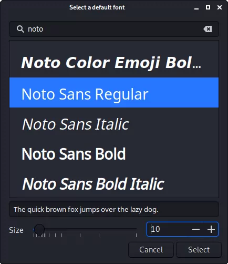The width and height of the screenshot is (228, 264).
Task: Click the Size slider handle
Action: click(x=39, y=229)
